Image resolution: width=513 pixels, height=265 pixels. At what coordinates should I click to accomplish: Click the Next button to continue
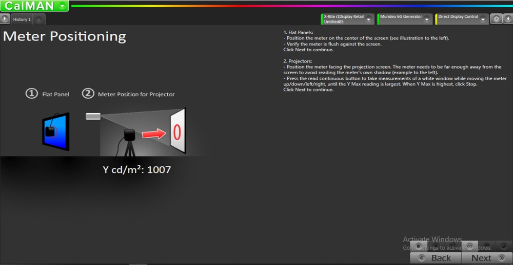pyautogui.click(x=486, y=258)
